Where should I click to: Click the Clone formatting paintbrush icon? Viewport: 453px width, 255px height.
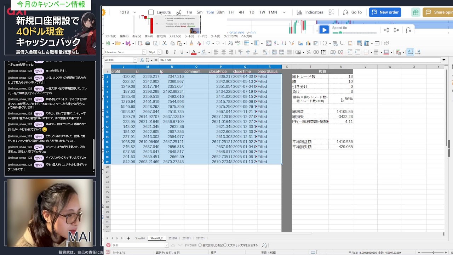(x=191, y=43)
